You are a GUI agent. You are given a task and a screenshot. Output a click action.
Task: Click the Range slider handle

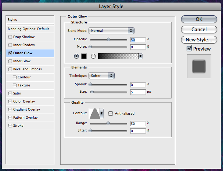pos(108,123)
